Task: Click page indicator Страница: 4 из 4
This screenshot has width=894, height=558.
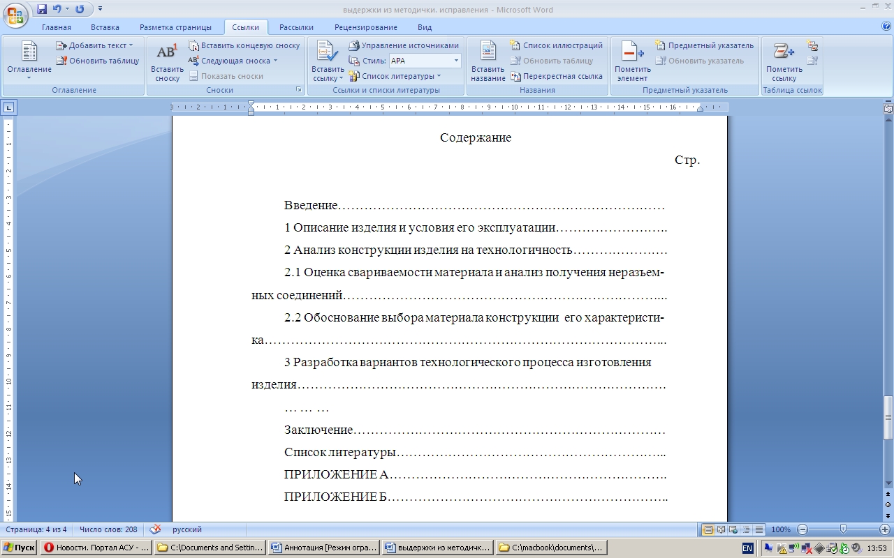Action: (x=36, y=529)
